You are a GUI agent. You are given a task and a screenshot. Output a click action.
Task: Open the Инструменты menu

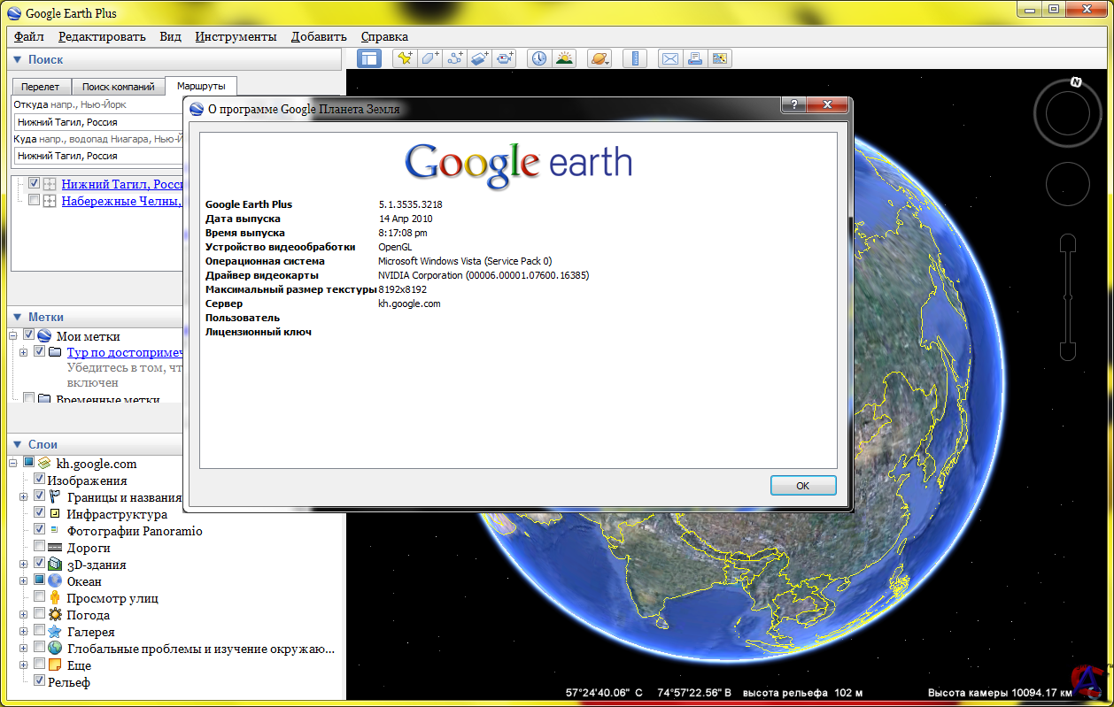(236, 36)
